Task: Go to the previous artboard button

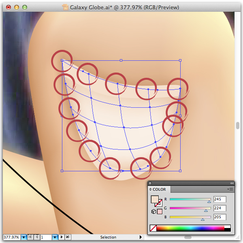Action: point(36,237)
